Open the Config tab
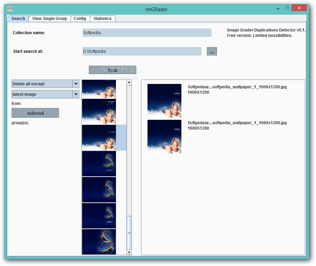This screenshot has width=316, height=266. click(80, 19)
